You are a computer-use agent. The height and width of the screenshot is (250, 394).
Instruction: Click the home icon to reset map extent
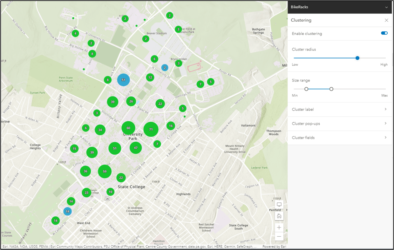(279, 216)
